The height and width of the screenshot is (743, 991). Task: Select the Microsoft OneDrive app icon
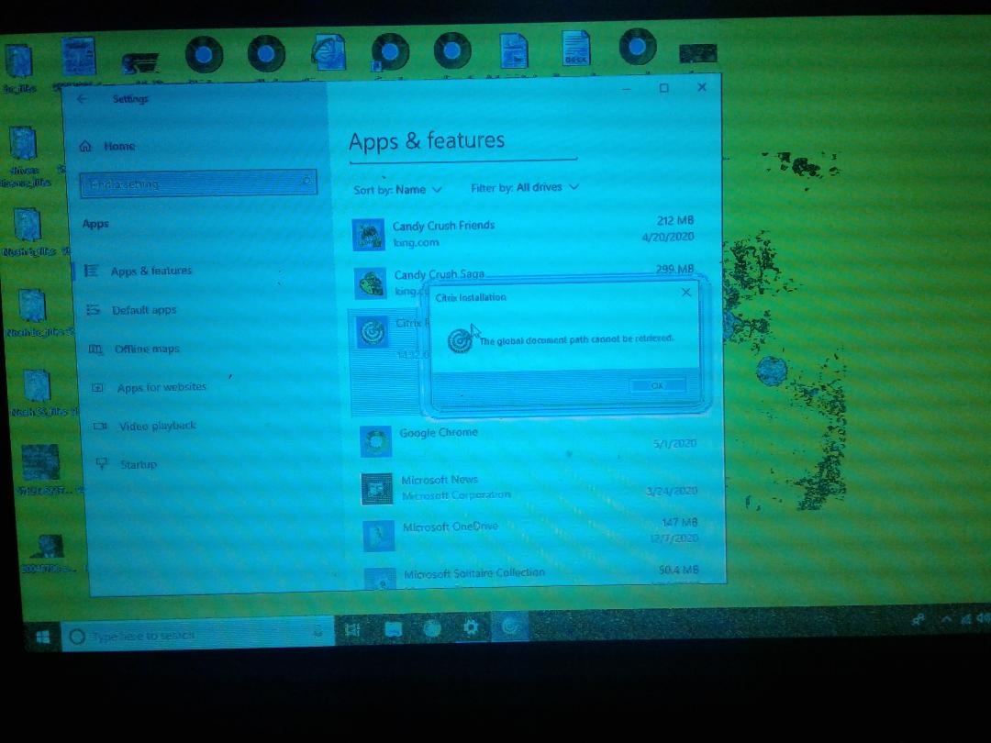(x=379, y=536)
